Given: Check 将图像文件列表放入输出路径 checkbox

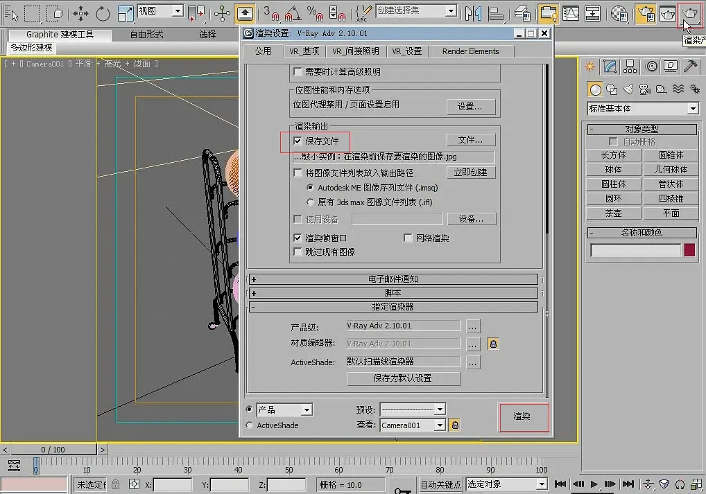Looking at the screenshot, I should click(x=297, y=173).
